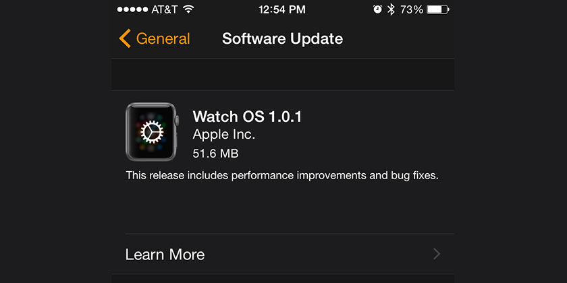Screen dimensions: 567x283
Task: Click the Learn More disclosure chevron
Action: click(437, 254)
